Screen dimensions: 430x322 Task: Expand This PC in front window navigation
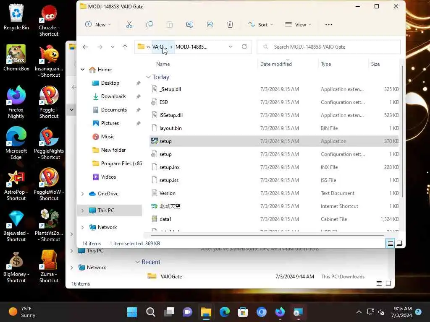[x=83, y=210]
